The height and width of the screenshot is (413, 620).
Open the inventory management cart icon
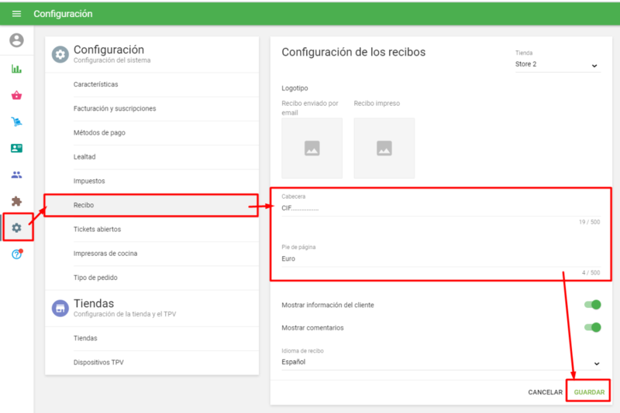pyautogui.click(x=16, y=122)
